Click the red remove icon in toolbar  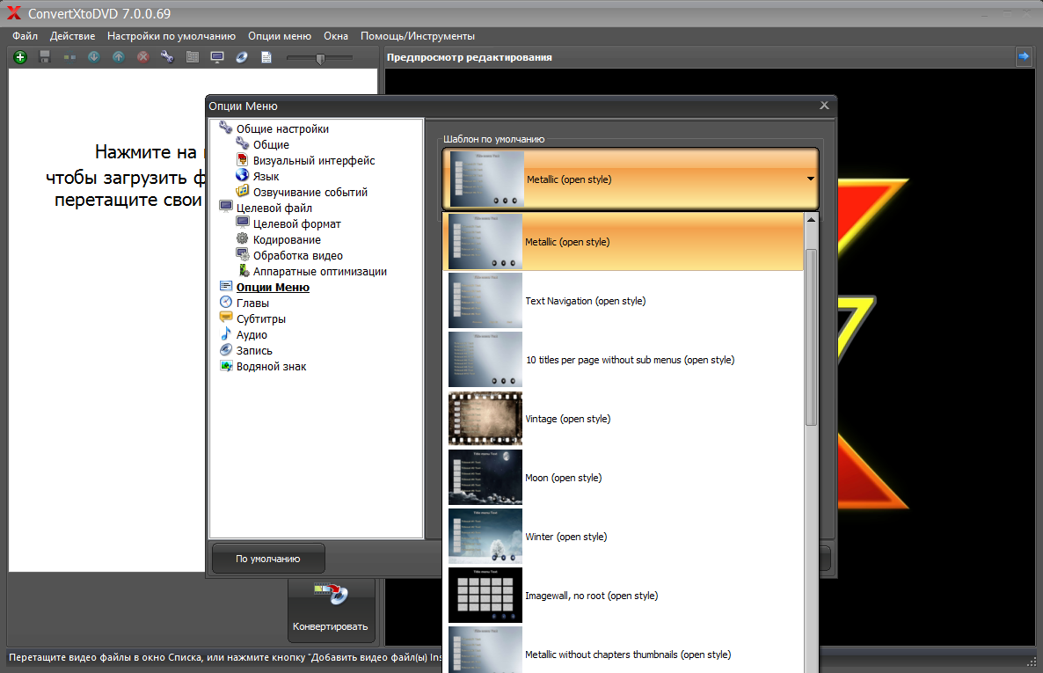tap(142, 57)
